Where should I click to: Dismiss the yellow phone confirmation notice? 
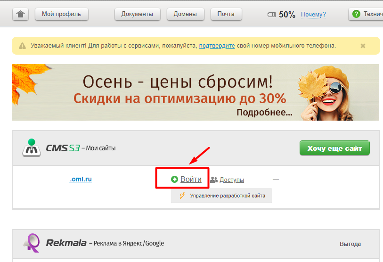point(363,46)
